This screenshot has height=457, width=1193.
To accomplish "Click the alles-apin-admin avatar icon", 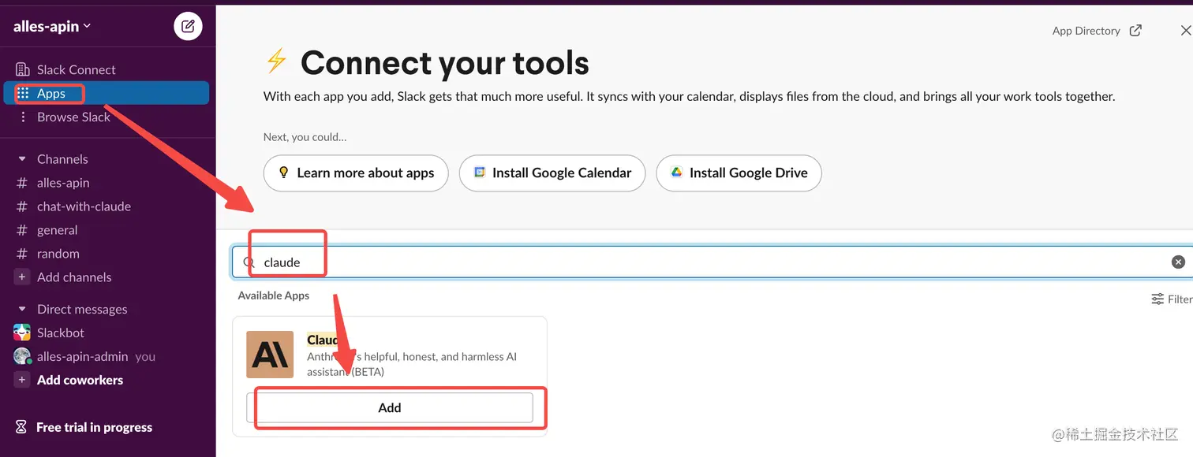I will [x=22, y=356].
